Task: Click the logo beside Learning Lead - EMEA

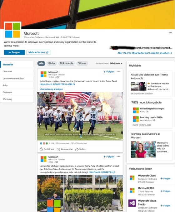Action: click(x=136, y=119)
